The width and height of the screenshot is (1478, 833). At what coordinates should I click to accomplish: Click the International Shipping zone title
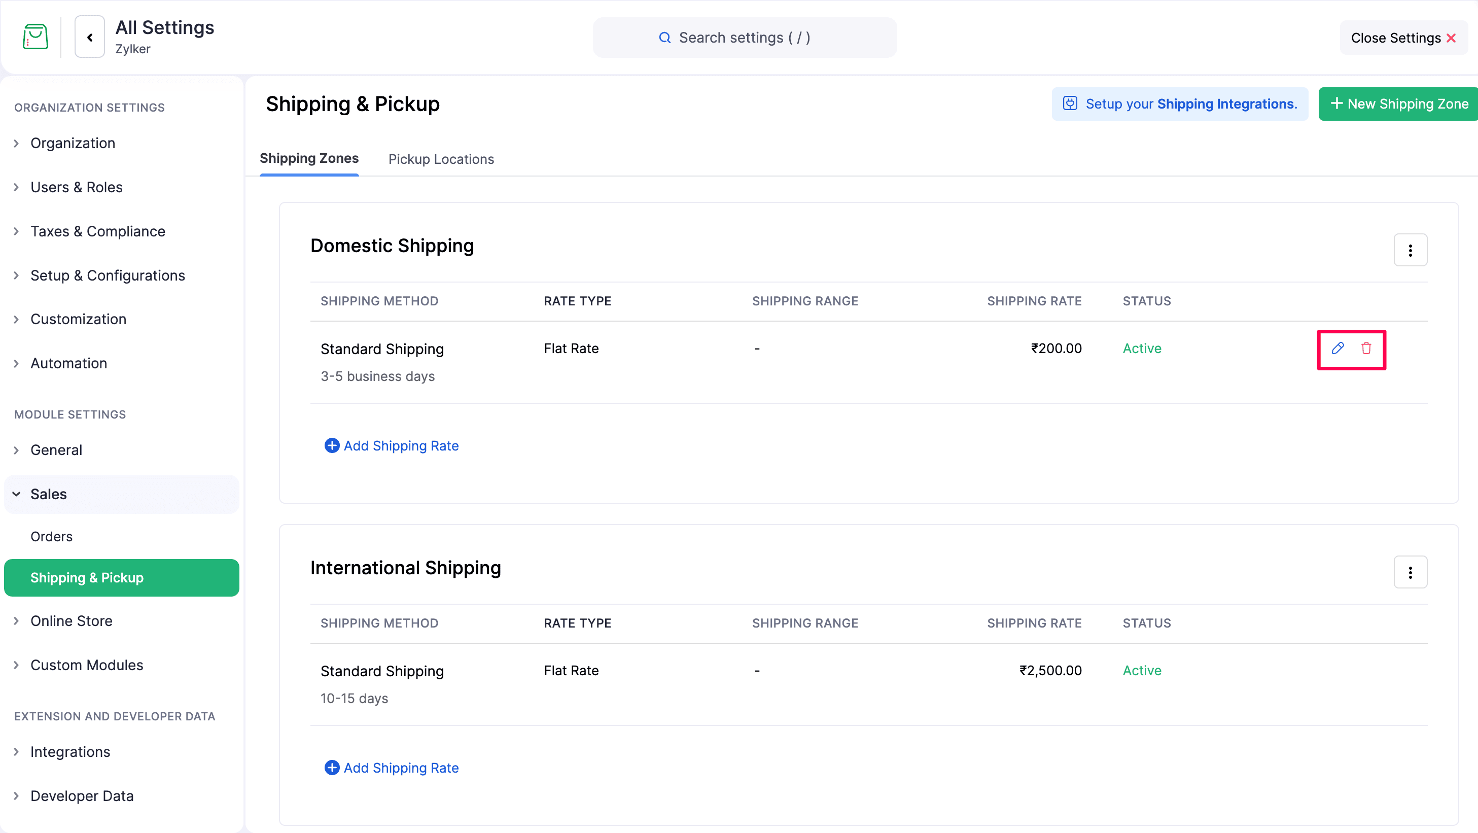[x=405, y=567]
